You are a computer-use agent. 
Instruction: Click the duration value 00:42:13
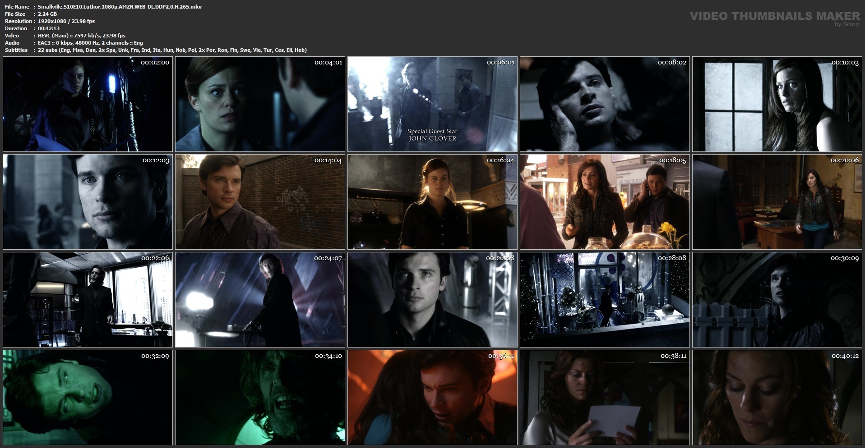[x=49, y=28]
